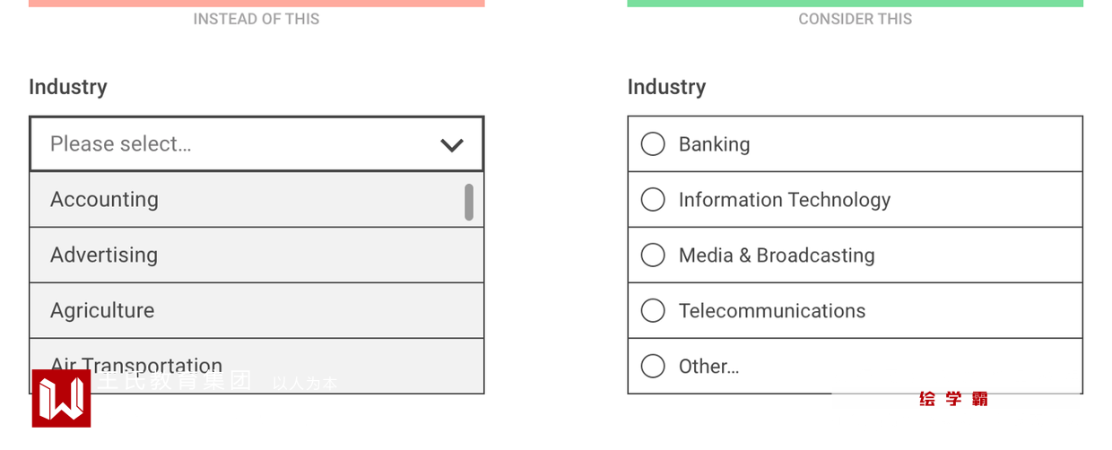Select the Other… radio button
This screenshot has width=1112, height=450.
[x=653, y=366]
